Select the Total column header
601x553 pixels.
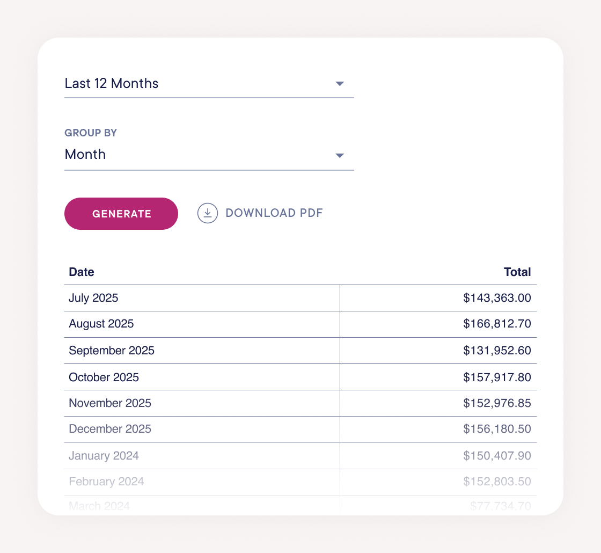517,272
